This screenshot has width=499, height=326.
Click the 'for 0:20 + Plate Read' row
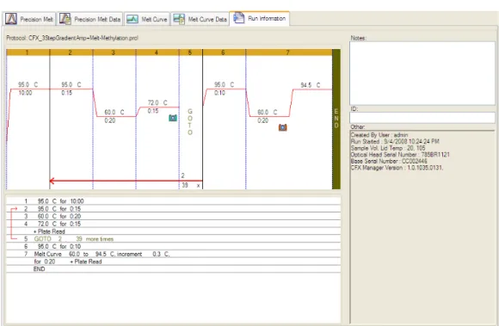coord(173,261)
